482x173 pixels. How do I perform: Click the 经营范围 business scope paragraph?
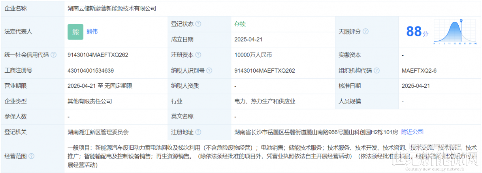point(272,156)
